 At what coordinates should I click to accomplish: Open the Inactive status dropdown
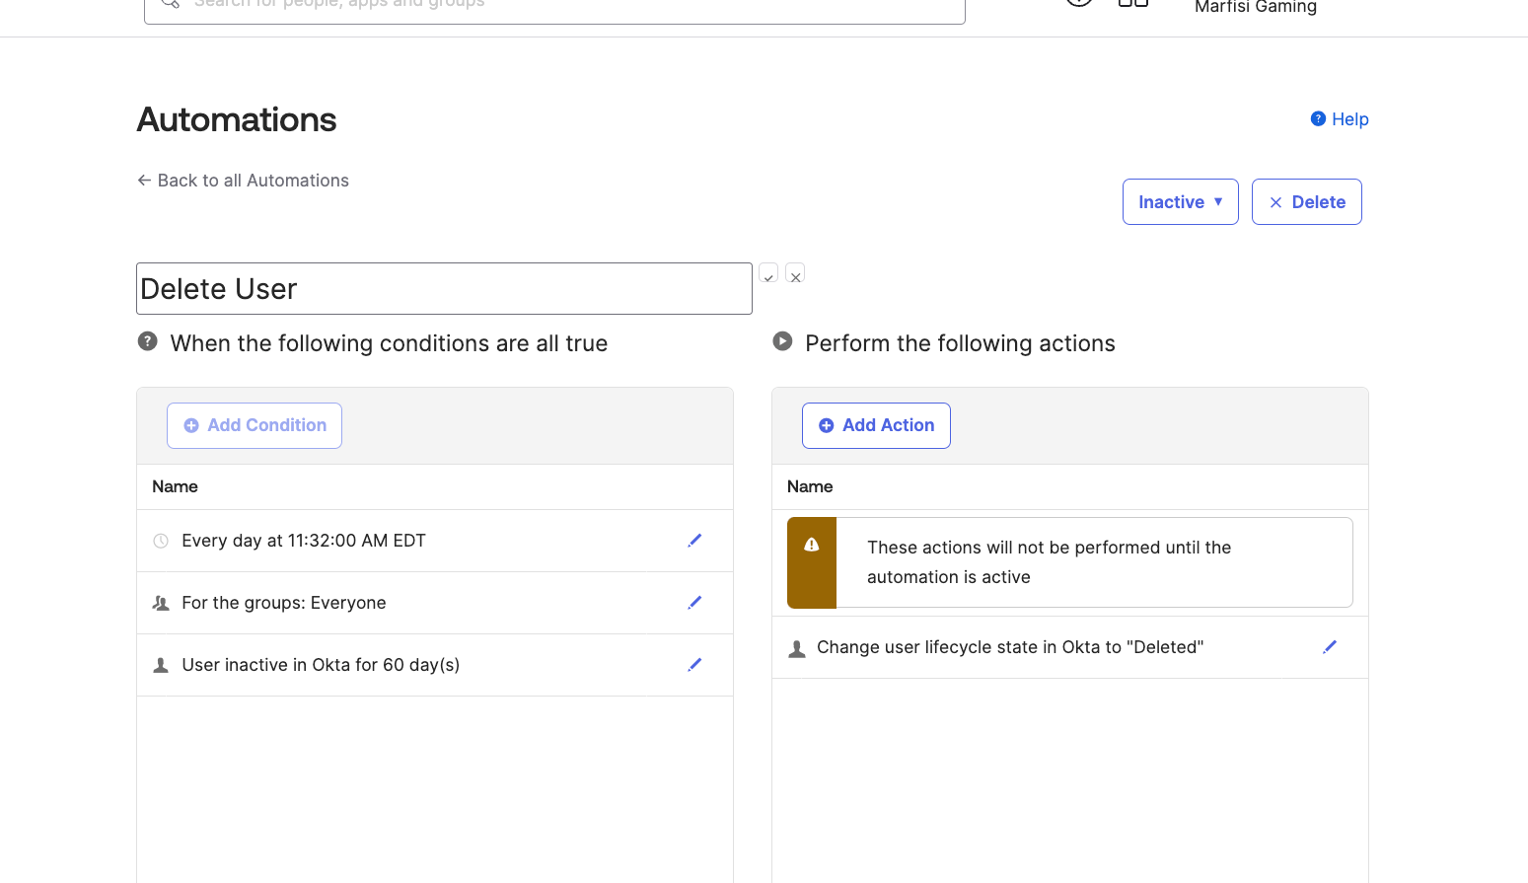pos(1180,201)
